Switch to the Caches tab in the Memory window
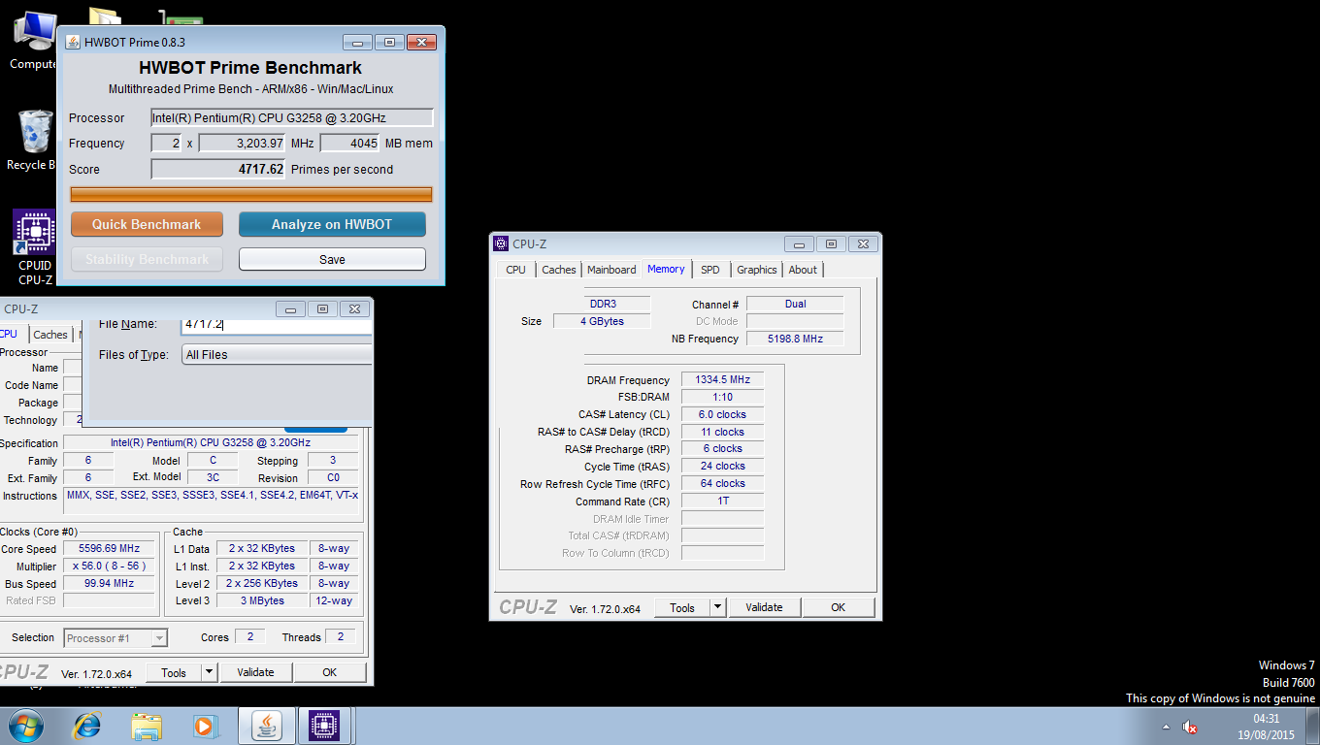The image size is (1320, 745). tap(559, 270)
